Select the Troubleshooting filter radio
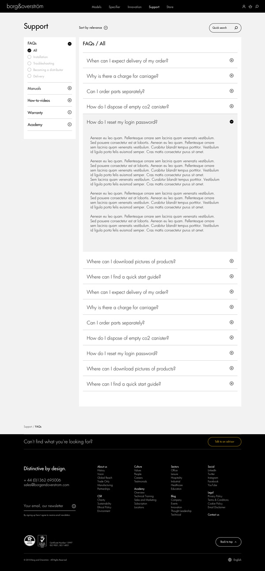 (30, 63)
